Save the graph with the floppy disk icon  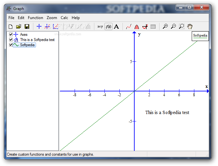tap(27, 26)
